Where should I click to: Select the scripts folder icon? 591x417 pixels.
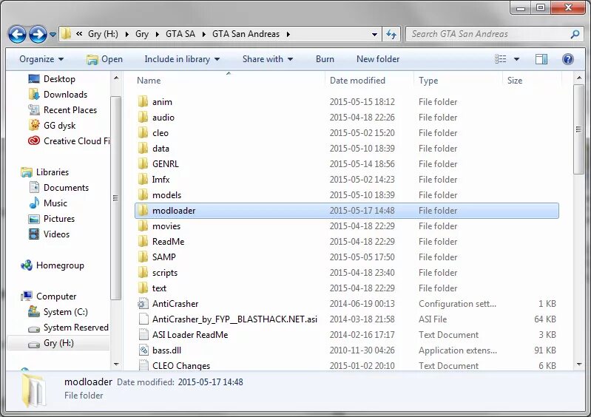(143, 272)
